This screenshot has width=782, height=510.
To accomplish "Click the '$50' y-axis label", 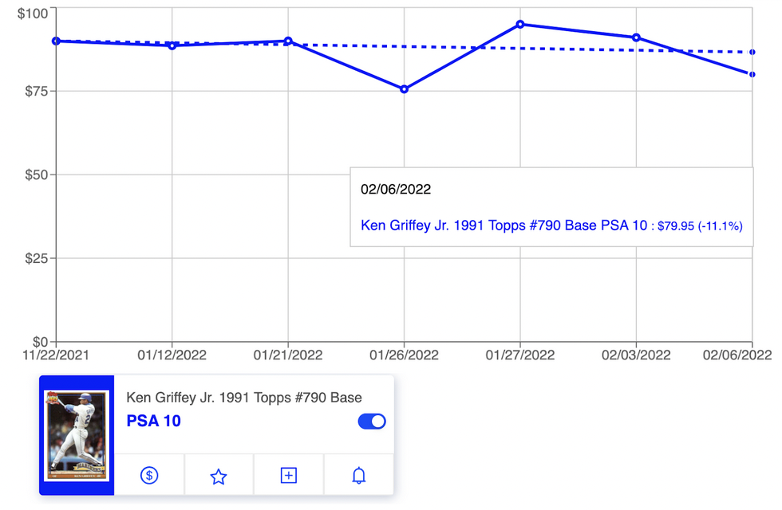I will point(37,175).
